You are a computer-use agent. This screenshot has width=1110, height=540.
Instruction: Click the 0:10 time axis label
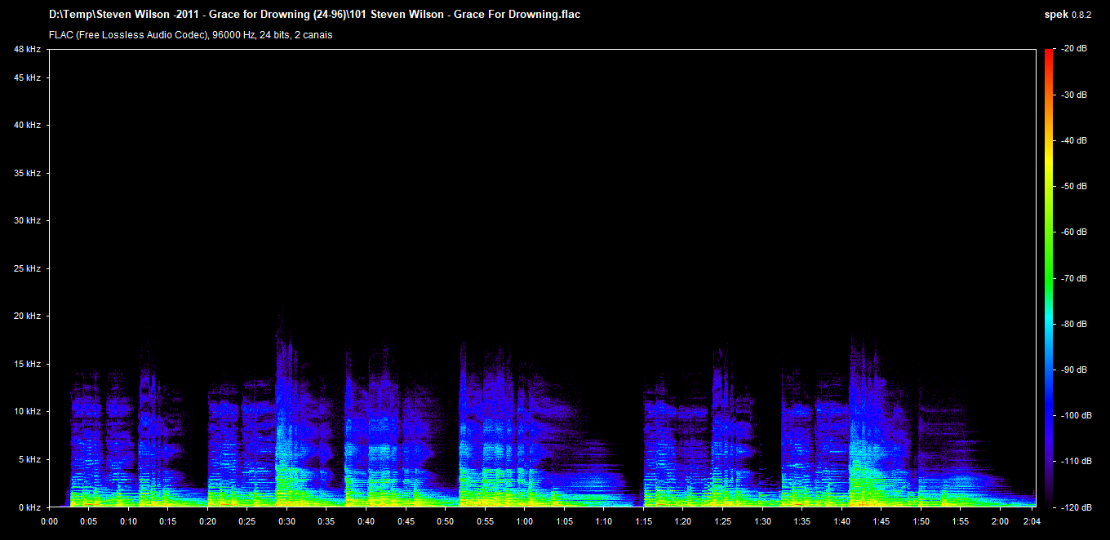coord(128,521)
